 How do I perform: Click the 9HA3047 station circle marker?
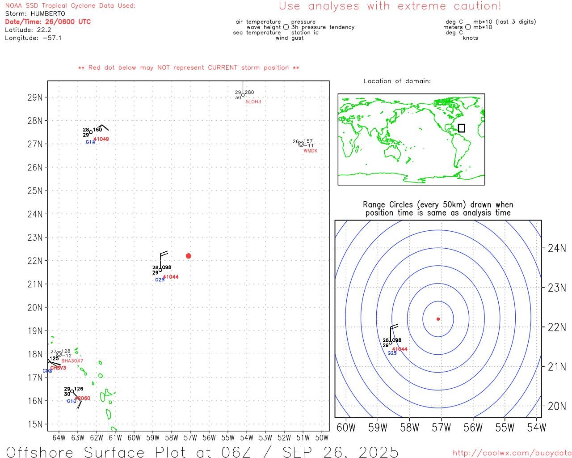point(59,354)
